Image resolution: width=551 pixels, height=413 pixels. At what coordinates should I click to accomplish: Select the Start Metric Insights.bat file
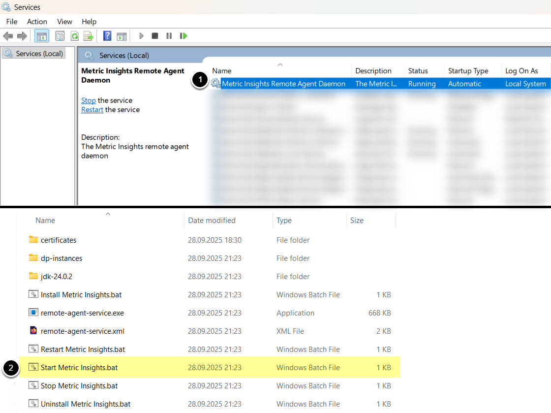pyautogui.click(x=79, y=368)
